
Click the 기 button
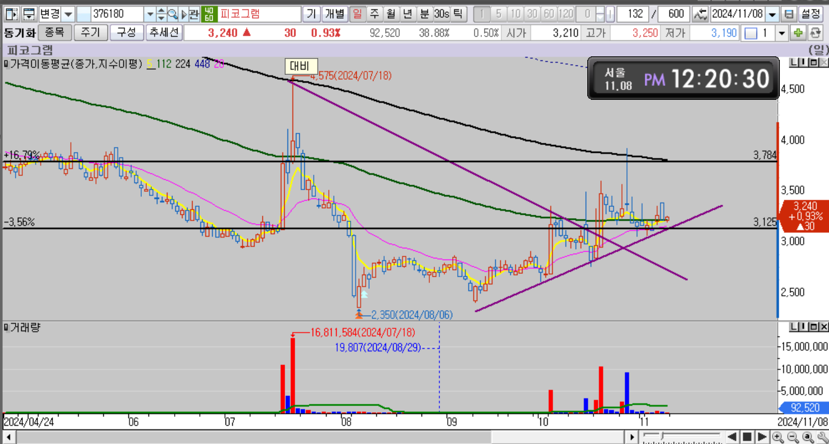coord(311,14)
